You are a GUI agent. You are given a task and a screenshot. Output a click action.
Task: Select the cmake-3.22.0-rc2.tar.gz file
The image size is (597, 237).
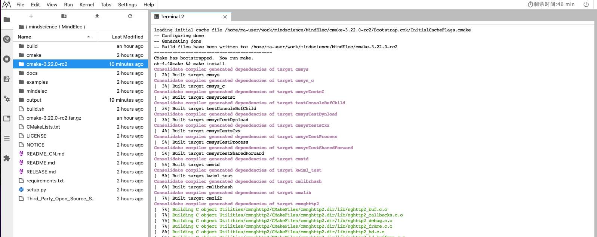pos(81,118)
